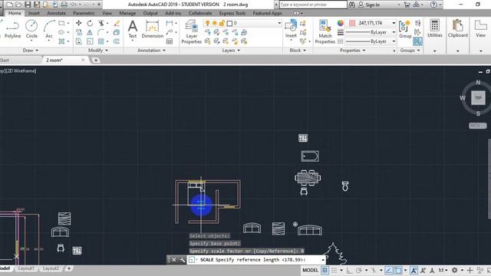Open the Insert ribbon tab

click(34, 13)
